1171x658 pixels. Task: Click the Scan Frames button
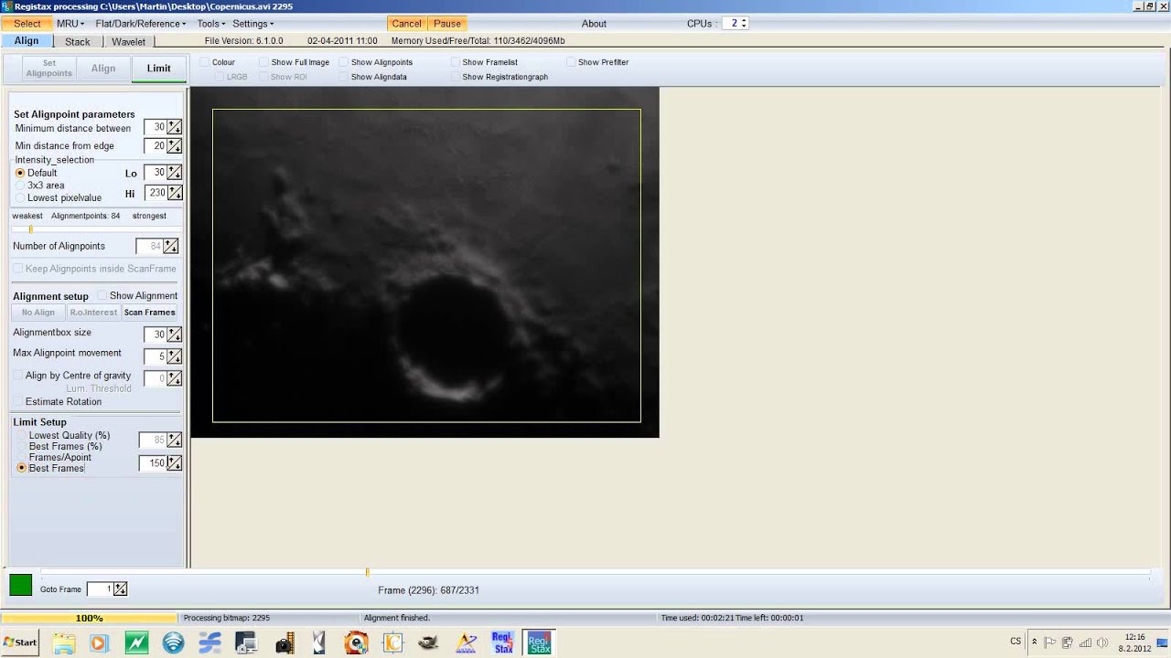(149, 313)
